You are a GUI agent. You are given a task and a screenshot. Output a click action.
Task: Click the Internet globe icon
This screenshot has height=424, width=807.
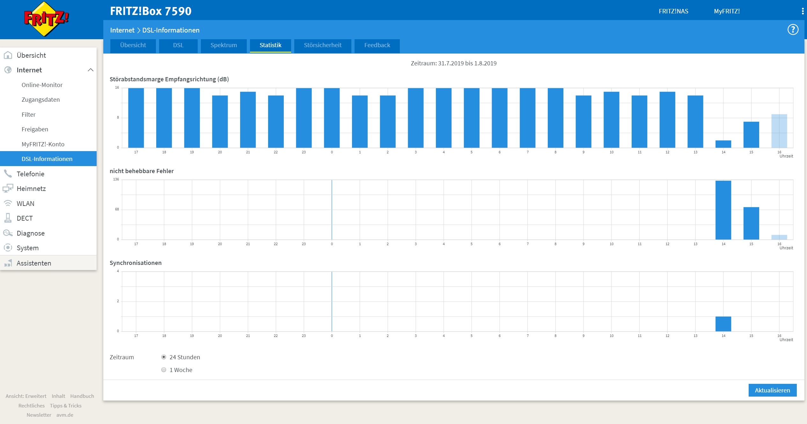coord(8,70)
